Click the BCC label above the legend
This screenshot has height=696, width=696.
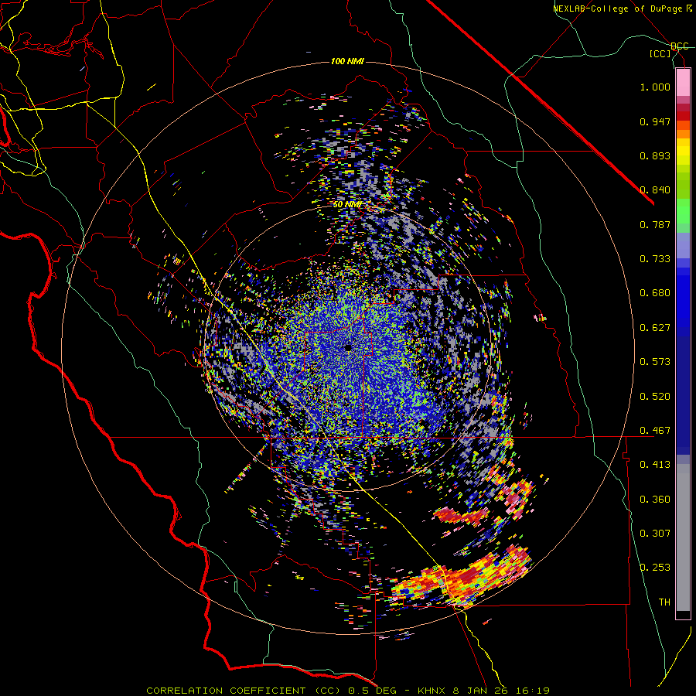[680, 46]
